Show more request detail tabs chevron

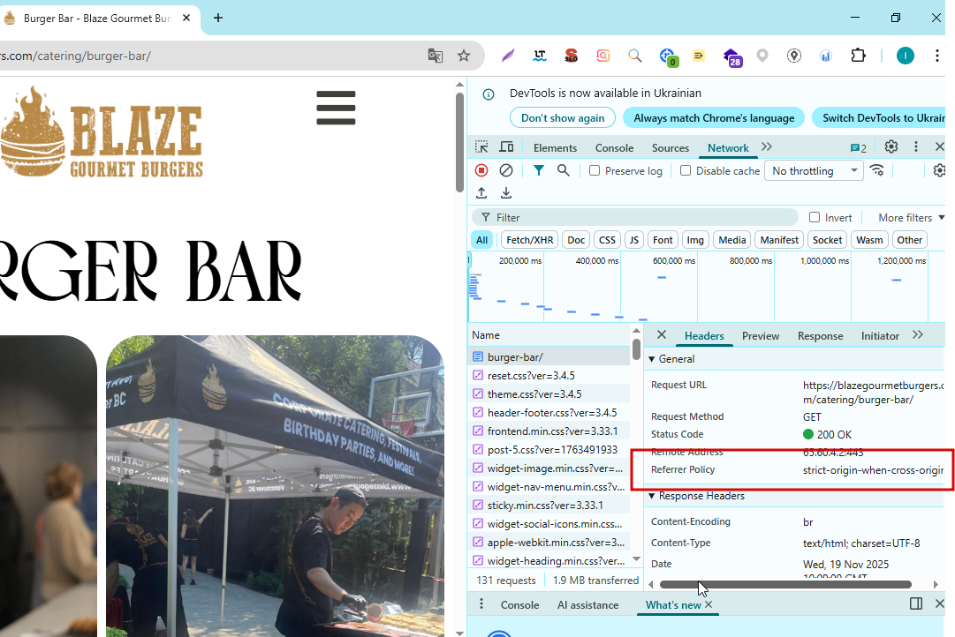(918, 335)
